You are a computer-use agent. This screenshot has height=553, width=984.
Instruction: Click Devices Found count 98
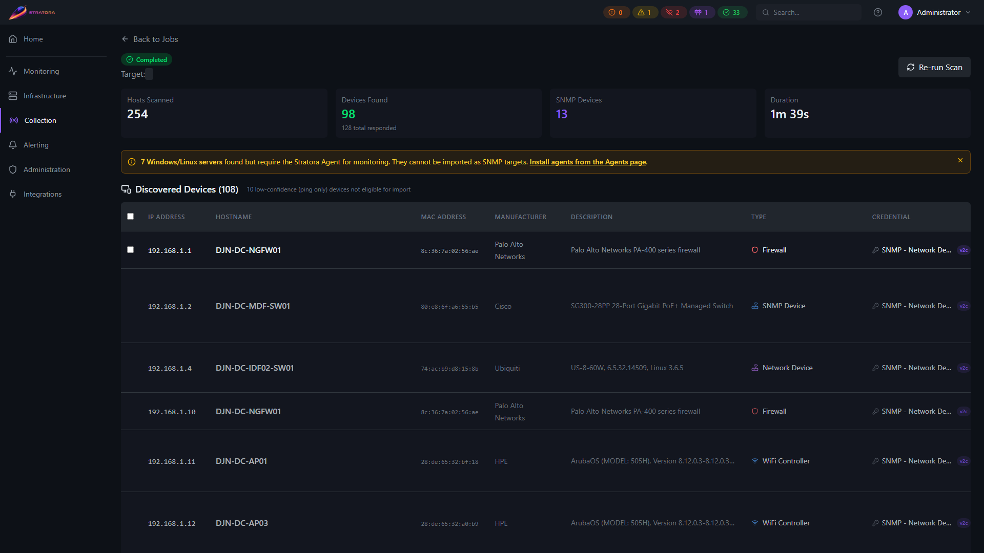(348, 114)
